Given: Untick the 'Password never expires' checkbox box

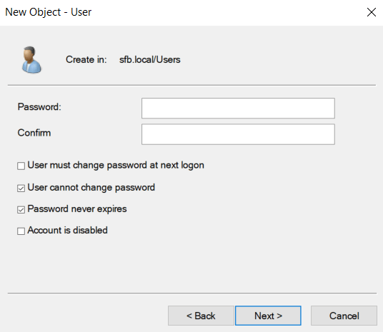Looking at the screenshot, I should coord(21,210).
